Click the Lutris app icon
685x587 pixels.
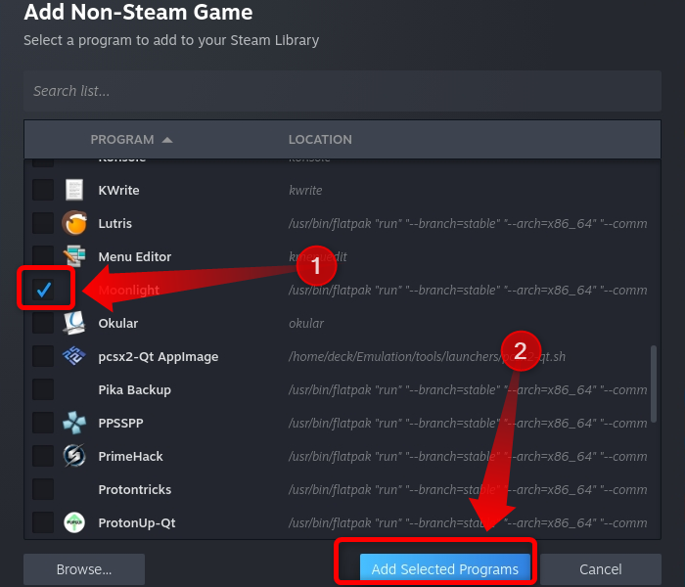click(74, 223)
